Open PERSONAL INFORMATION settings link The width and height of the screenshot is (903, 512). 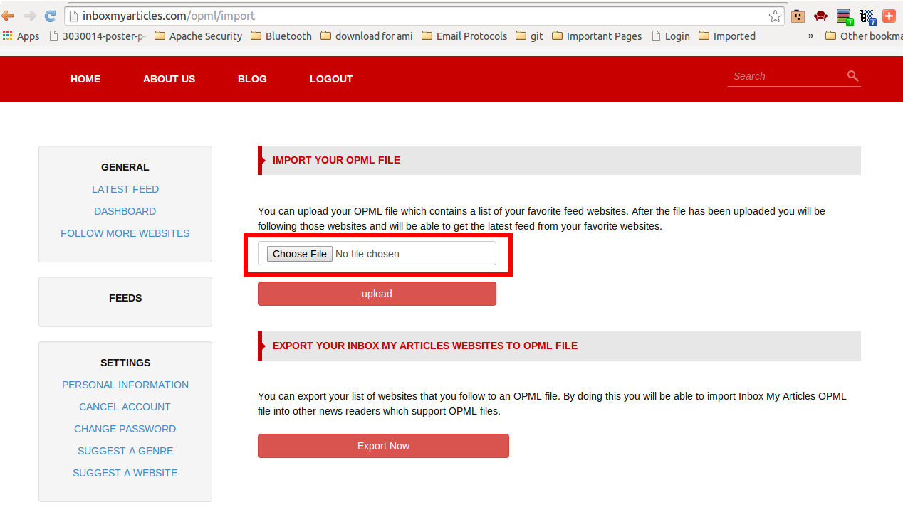(x=125, y=385)
